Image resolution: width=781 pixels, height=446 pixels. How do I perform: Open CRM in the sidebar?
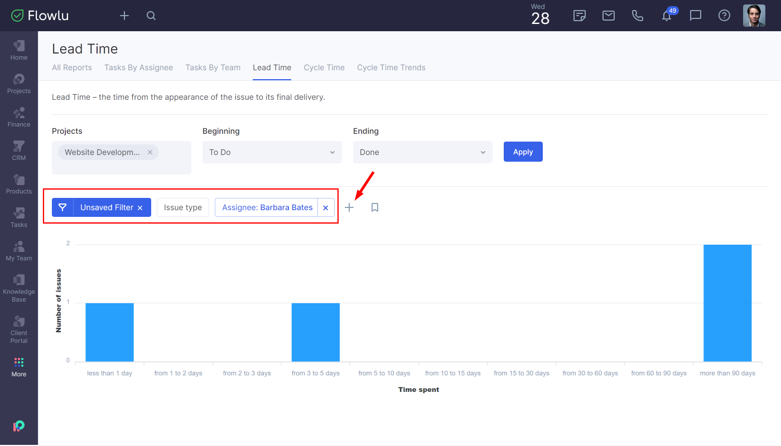[x=19, y=151]
